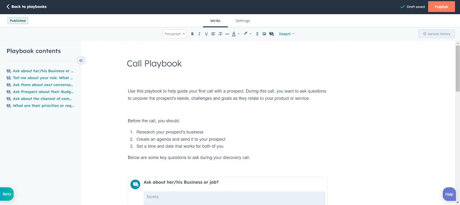Click 'Ask about her/his Business or job?' heading
The width and height of the screenshot is (460, 205).
coord(181,182)
